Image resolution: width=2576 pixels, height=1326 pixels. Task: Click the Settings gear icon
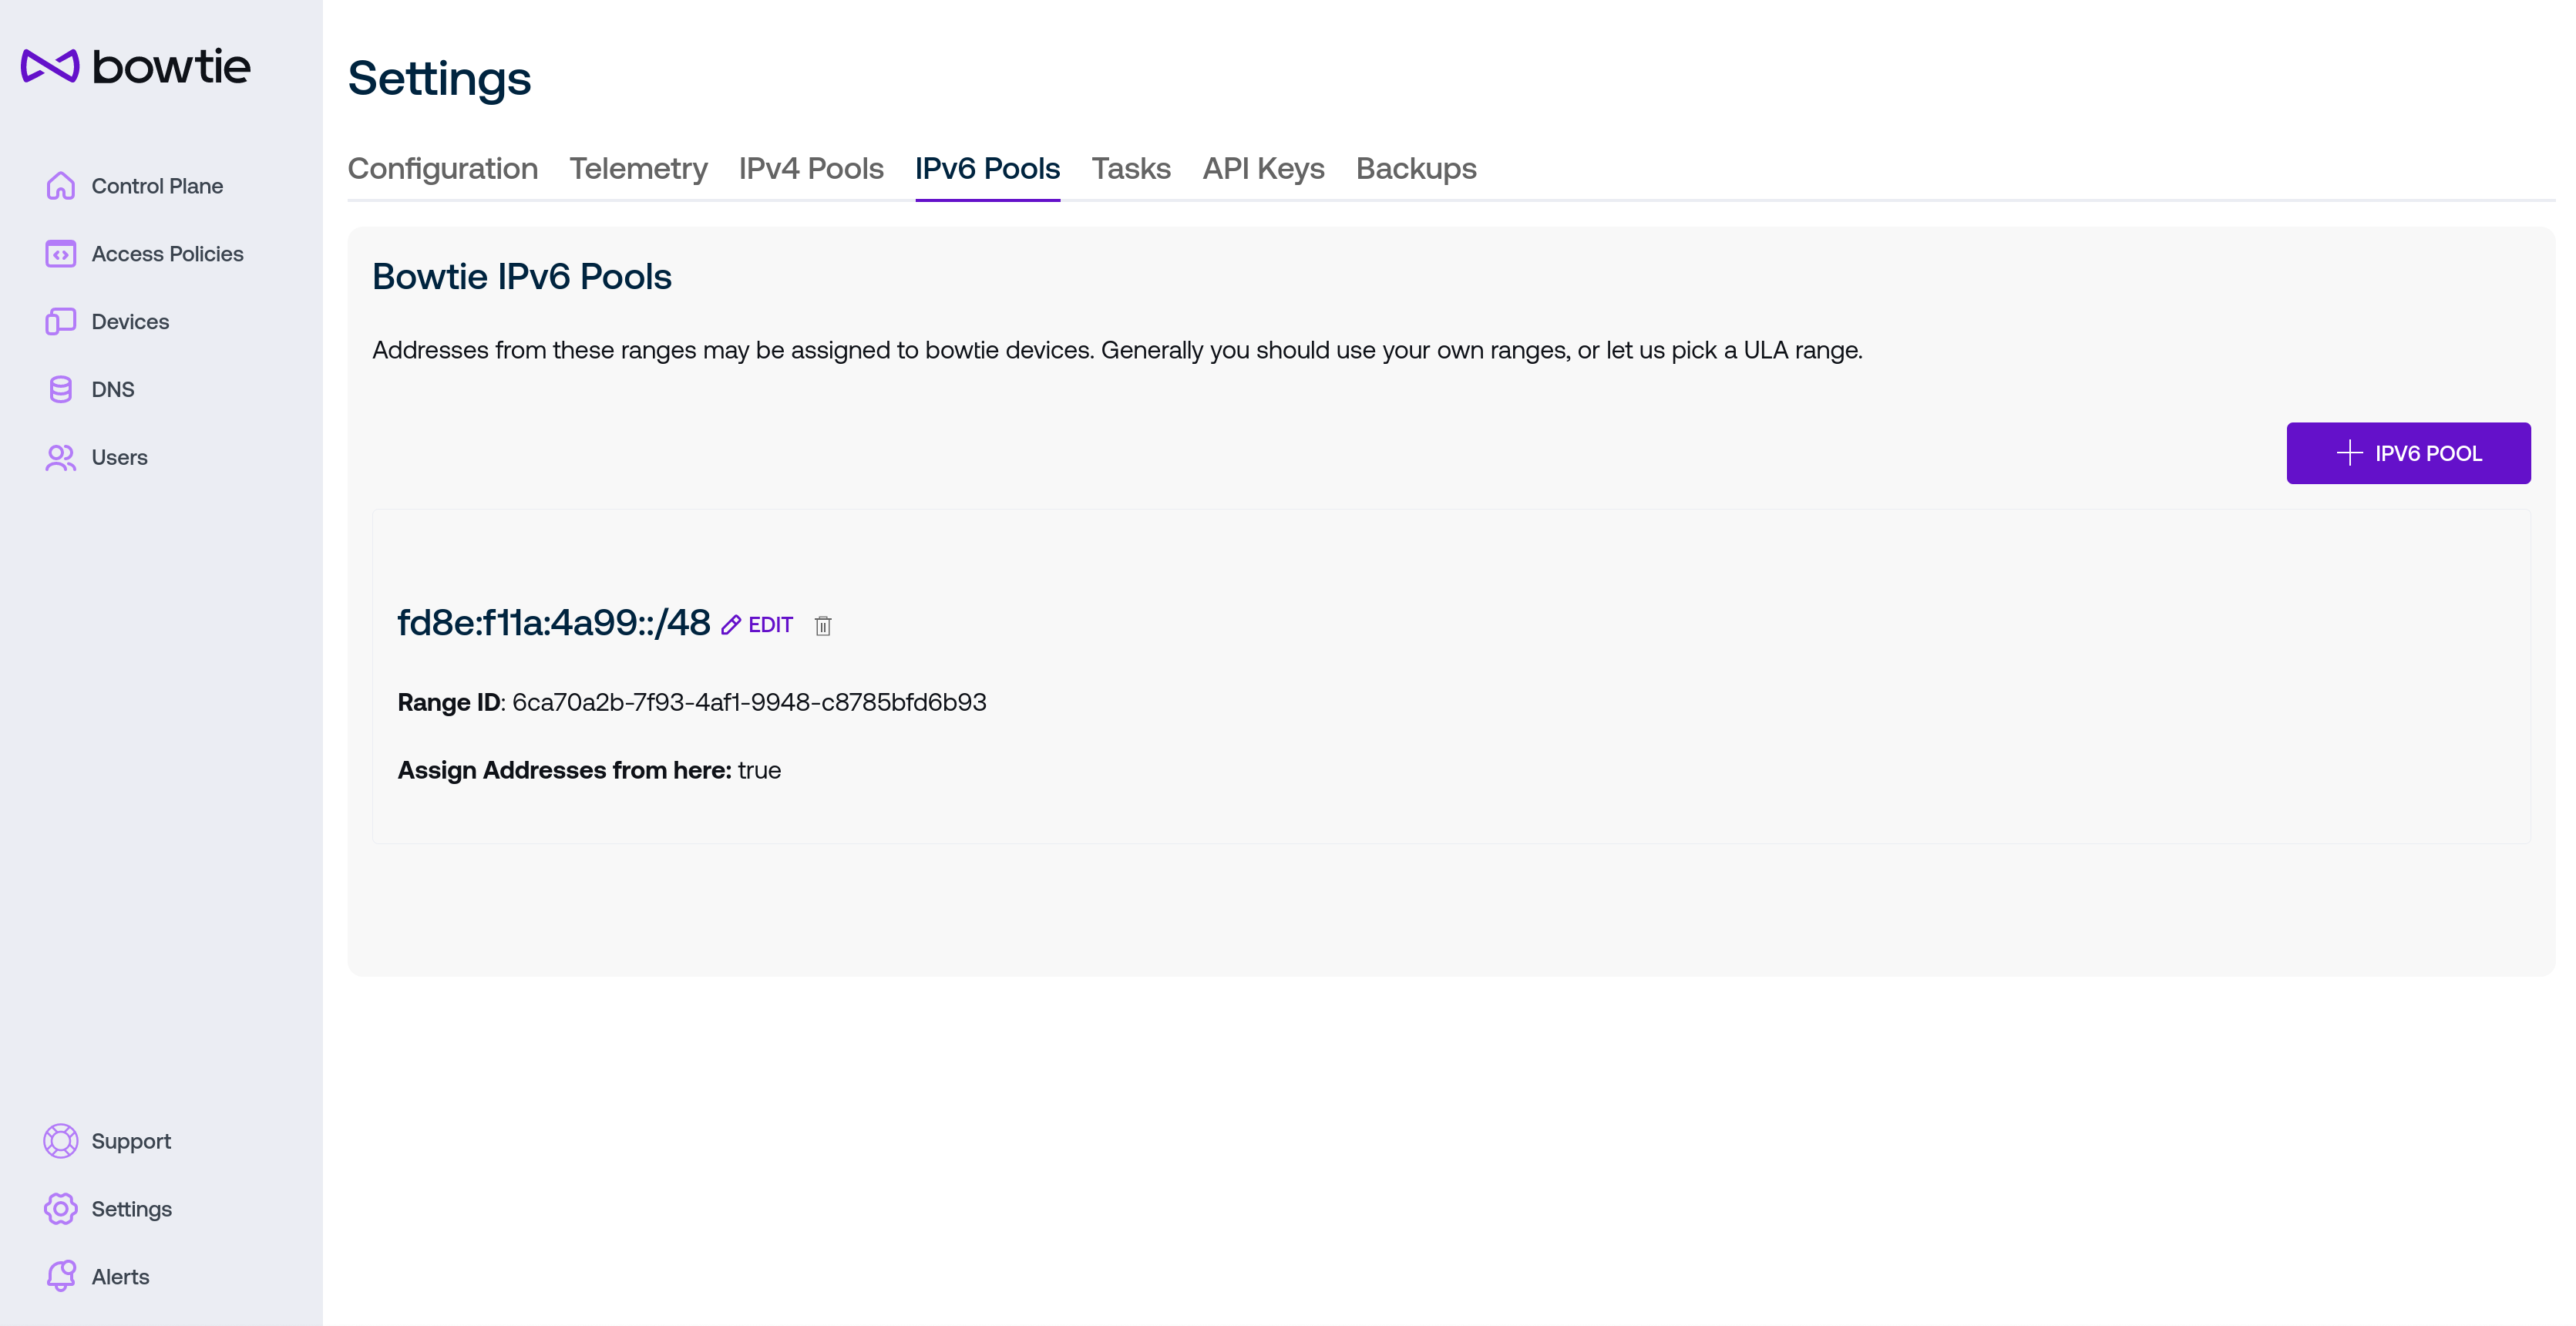pyautogui.click(x=60, y=1209)
